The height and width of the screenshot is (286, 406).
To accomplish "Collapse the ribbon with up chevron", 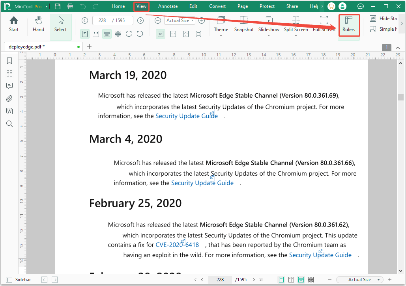I will coord(398,48).
